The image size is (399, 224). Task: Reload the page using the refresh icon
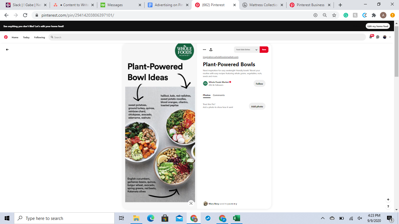25,15
